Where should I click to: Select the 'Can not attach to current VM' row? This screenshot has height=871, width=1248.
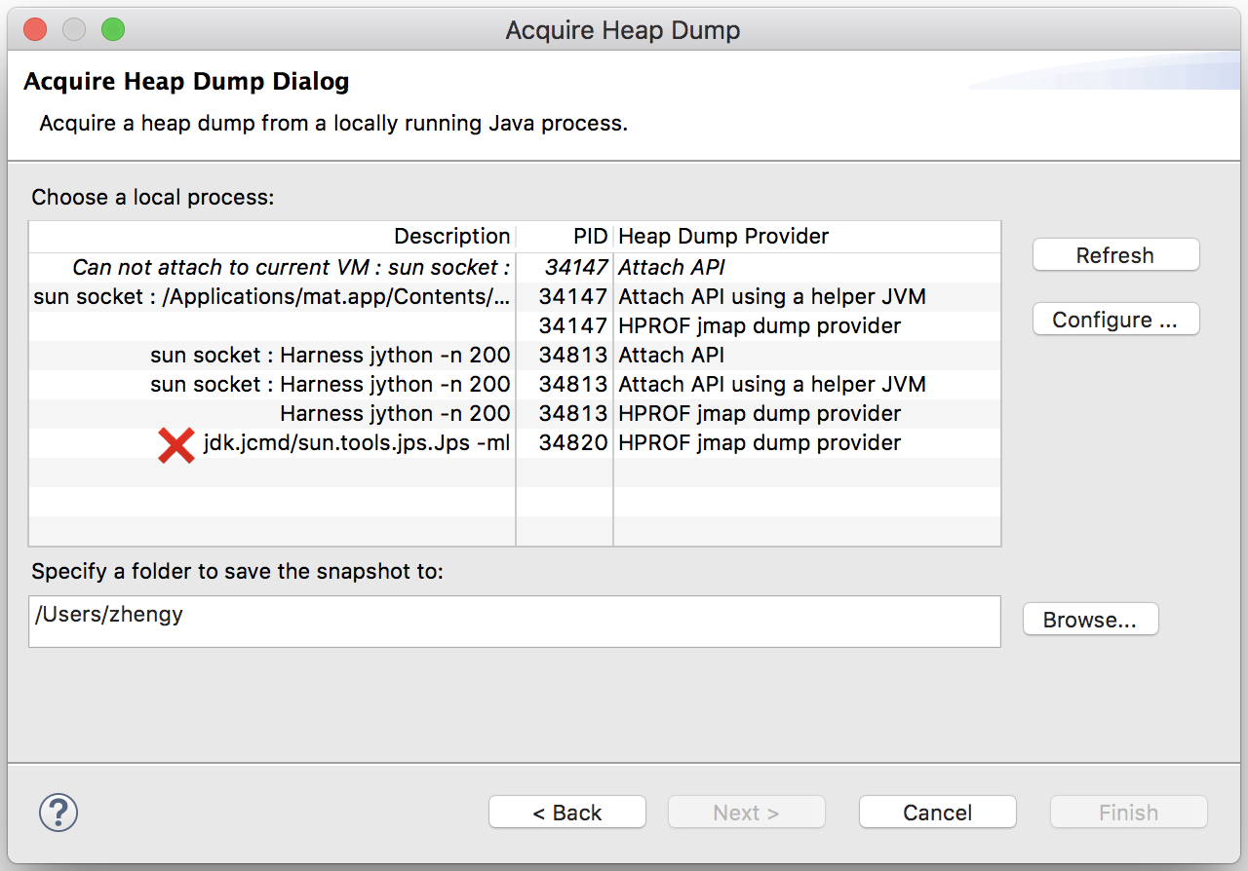coord(291,267)
